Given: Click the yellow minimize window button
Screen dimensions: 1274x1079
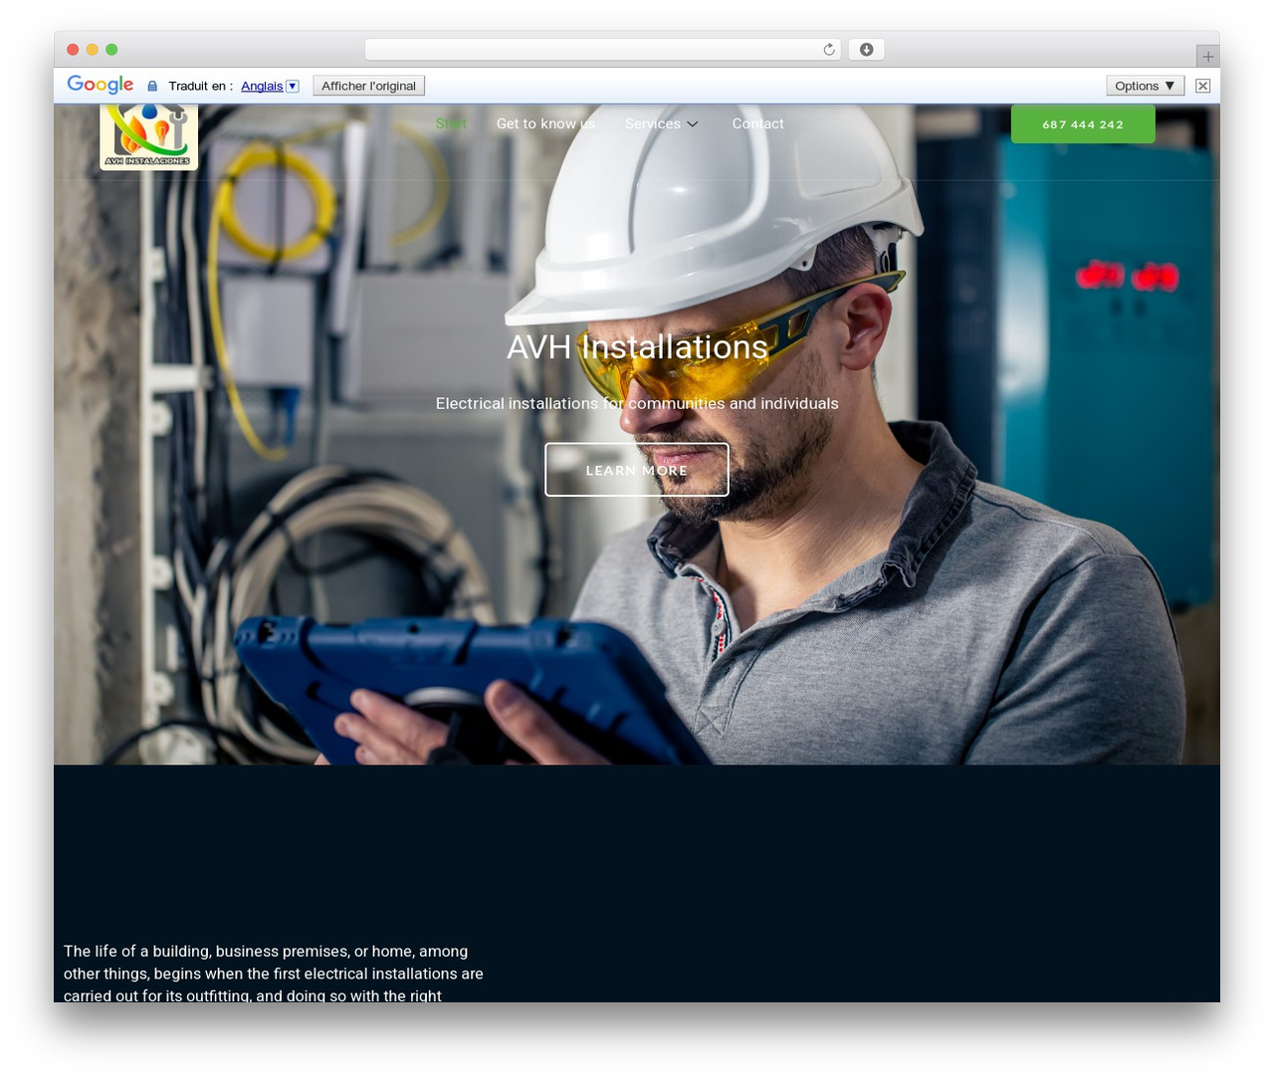Looking at the screenshot, I should (93, 50).
